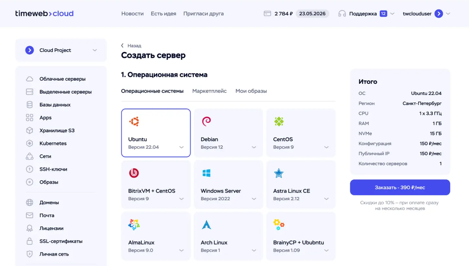
Task: Click the Astra Linux star logo
Action: pyautogui.click(x=279, y=173)
